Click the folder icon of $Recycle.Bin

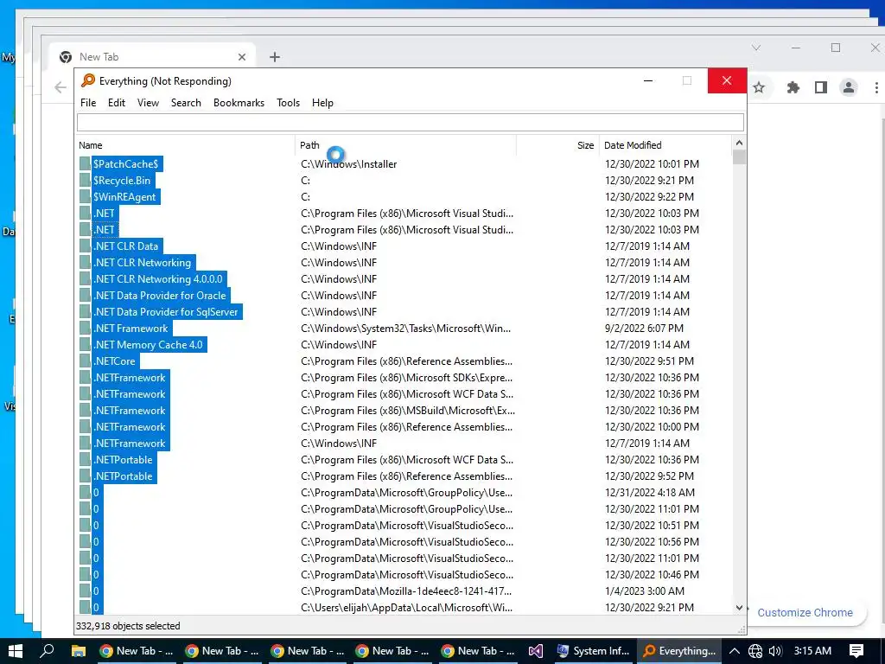(x=85, y=181)
